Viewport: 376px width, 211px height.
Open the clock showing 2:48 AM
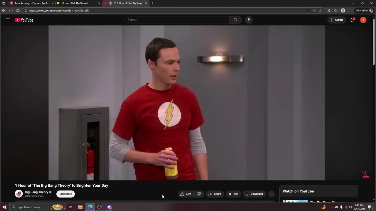(359, 207)
